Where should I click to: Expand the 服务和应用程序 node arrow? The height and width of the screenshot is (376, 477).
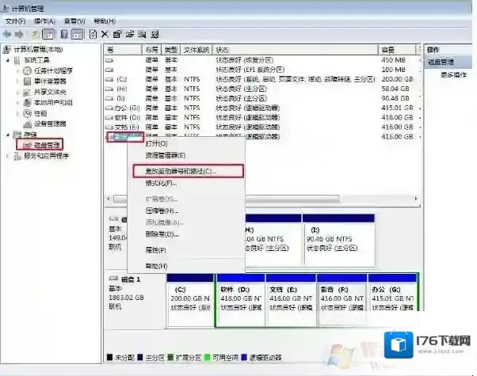tap(8, 156)
